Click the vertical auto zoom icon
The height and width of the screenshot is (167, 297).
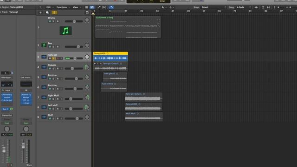pyautogui.click(x=263, y=7)
